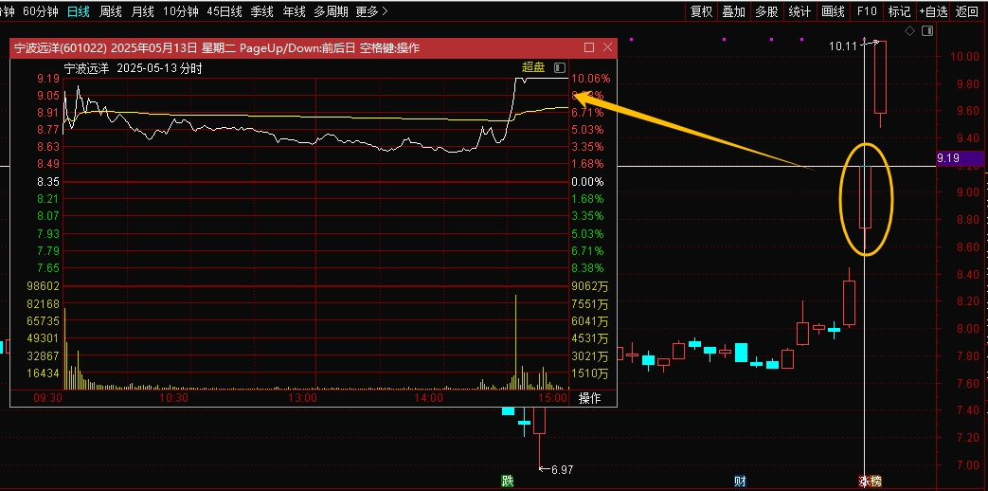Click the 13:00 time label in the popup

click(302, 398)
